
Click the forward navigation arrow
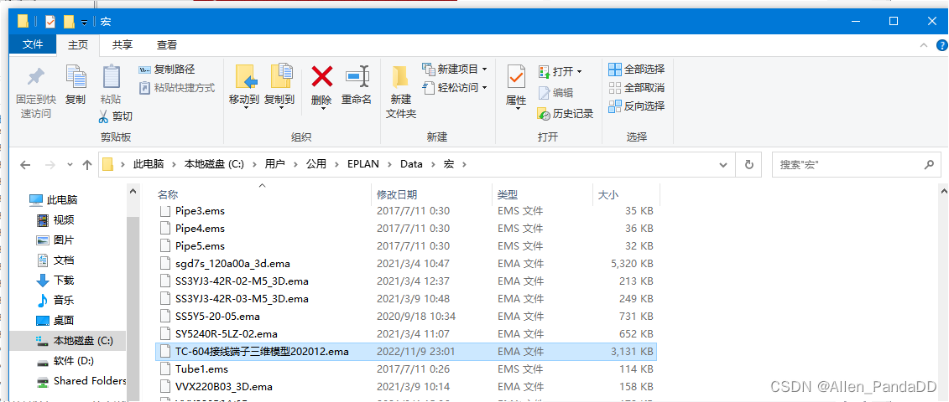(x=50, y=164)
